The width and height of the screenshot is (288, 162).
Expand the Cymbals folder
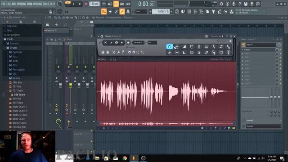[x=15, y=52]
